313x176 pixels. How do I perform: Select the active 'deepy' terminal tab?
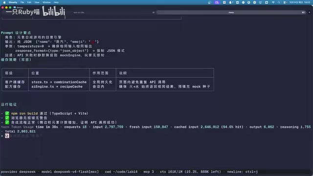point(231,12)
